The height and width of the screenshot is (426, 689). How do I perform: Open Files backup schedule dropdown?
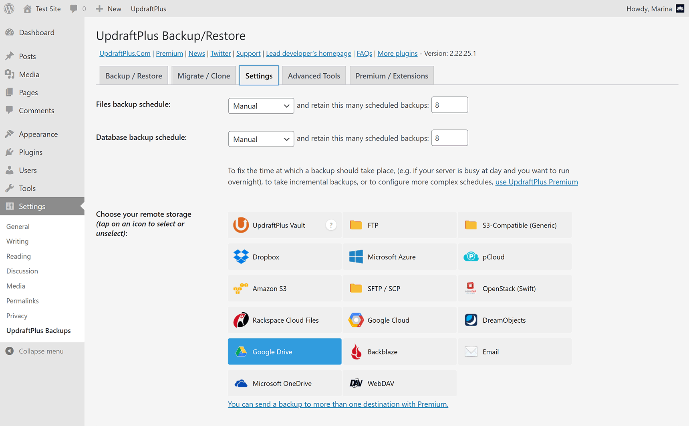(261, 106)
